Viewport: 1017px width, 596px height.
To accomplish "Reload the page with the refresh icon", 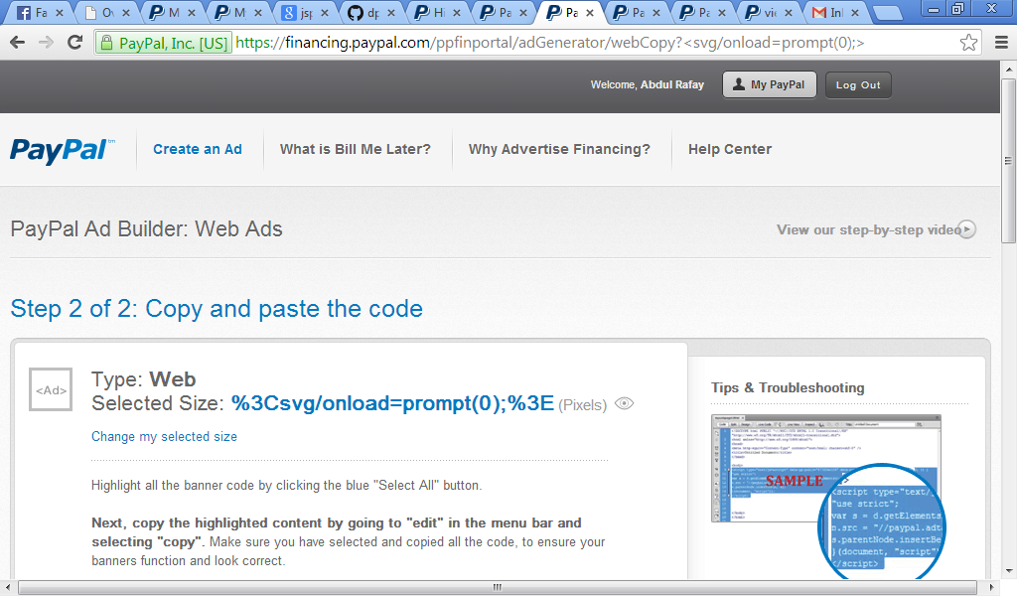I will pos(74,43).
